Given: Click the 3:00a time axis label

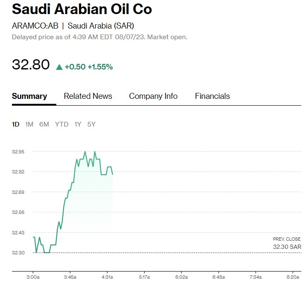Looking at the screenshot, I should tap(33, 277).
